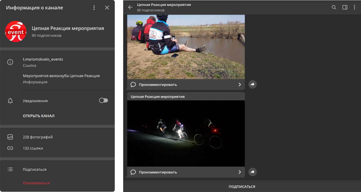Click the Мероприятия велоклуба Цепная Реакция description

tap(61, 76)
